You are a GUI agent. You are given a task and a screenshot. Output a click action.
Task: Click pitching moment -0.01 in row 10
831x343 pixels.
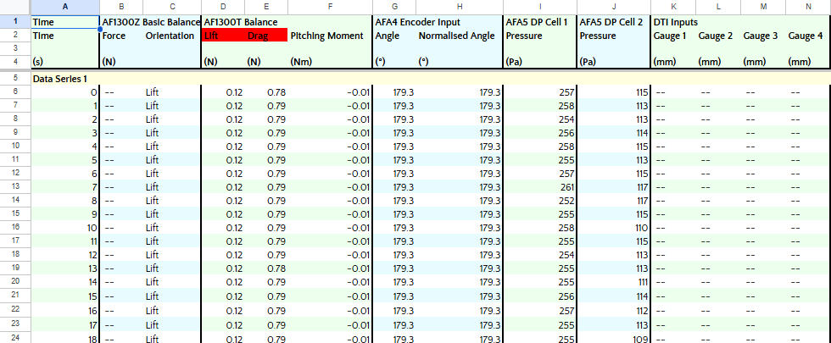coord(330,146)
